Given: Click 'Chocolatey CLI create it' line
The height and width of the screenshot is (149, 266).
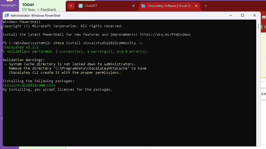Looking at the screenshot, I should point(65,73).
